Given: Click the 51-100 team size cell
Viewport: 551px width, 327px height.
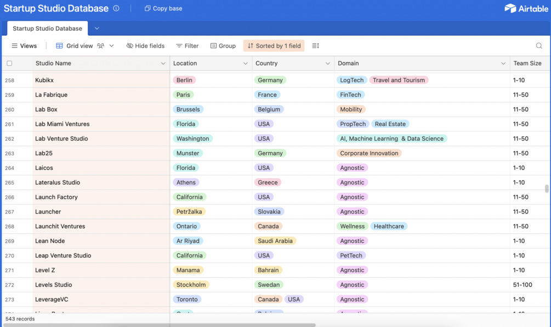Looking at the screenshot, I should point(530,285).
